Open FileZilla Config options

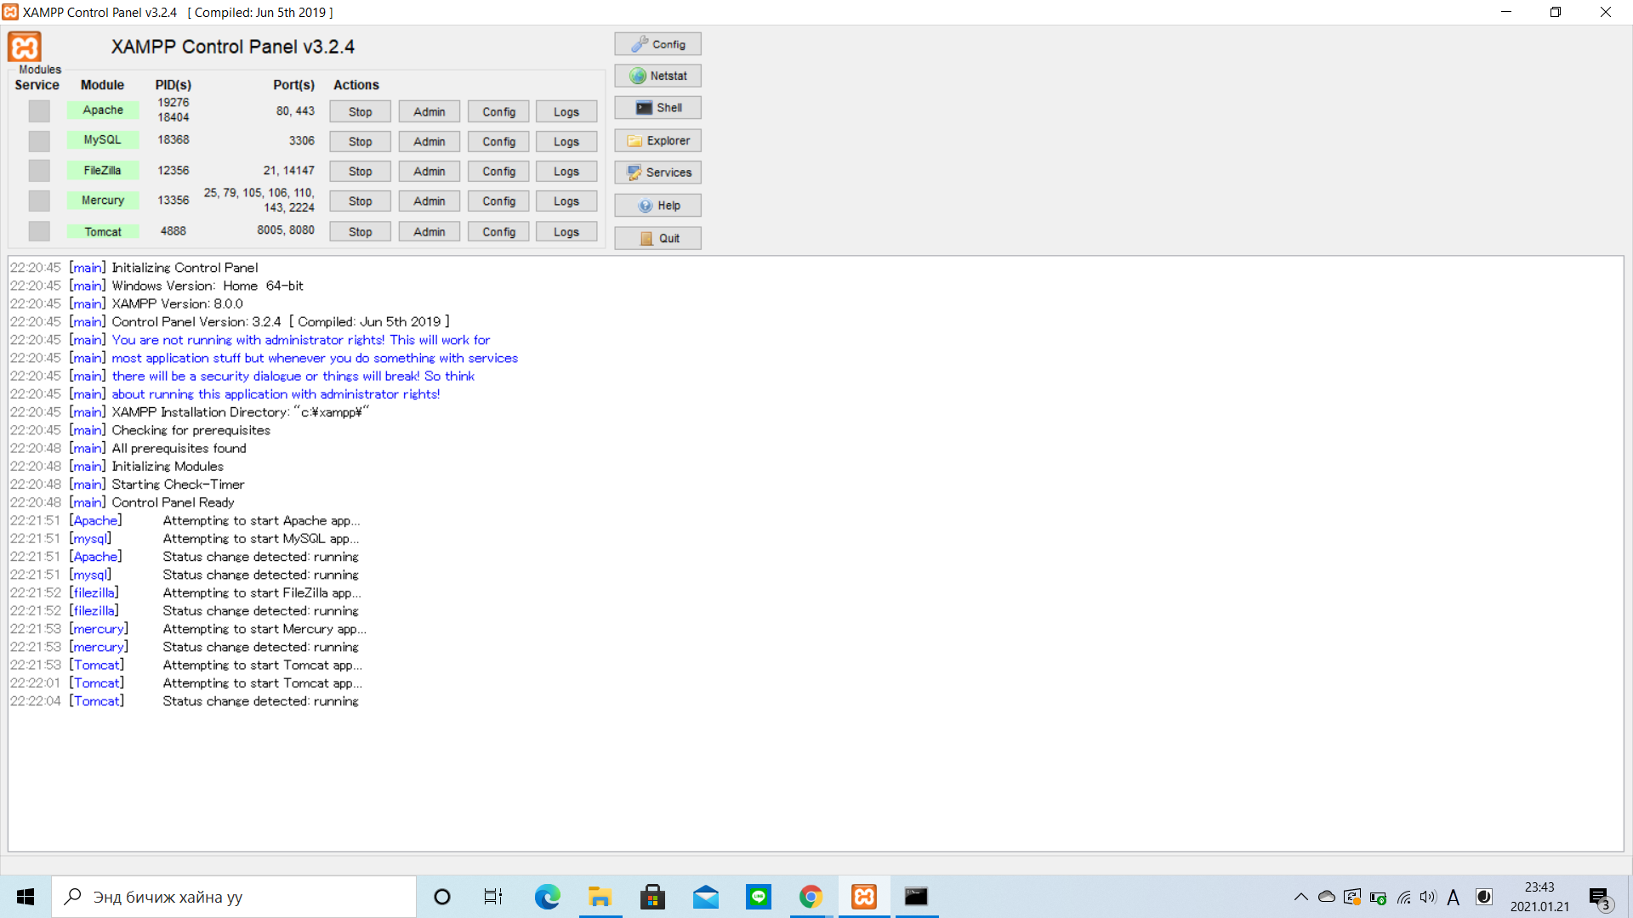[x=498, y=172]
